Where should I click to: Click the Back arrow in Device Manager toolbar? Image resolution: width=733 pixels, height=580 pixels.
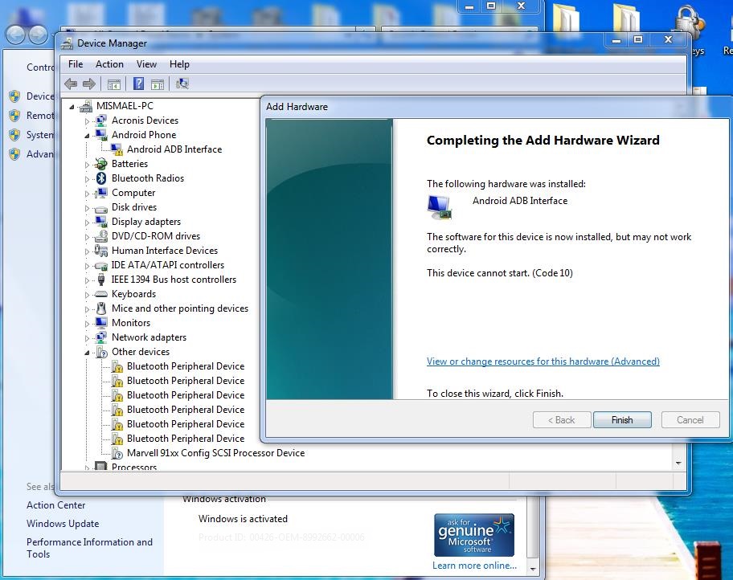71,84
